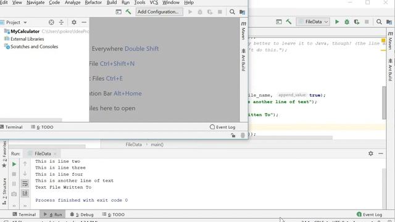
Task: Open the bottom Run tool tab
Action: pyautogui.click(x=52, y=215)
